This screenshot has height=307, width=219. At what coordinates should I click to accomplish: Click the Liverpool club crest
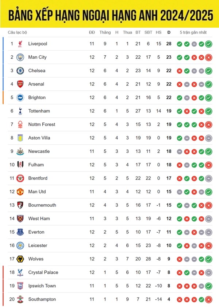pyautogui.click(x=20, y=44)
